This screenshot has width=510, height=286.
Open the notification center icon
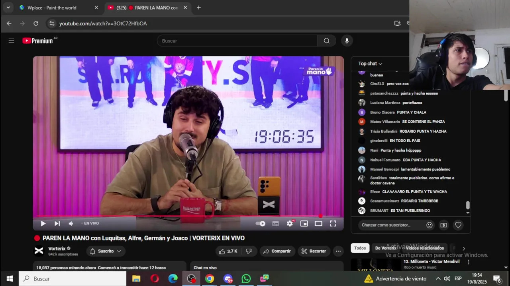click(x=497, y=279)
